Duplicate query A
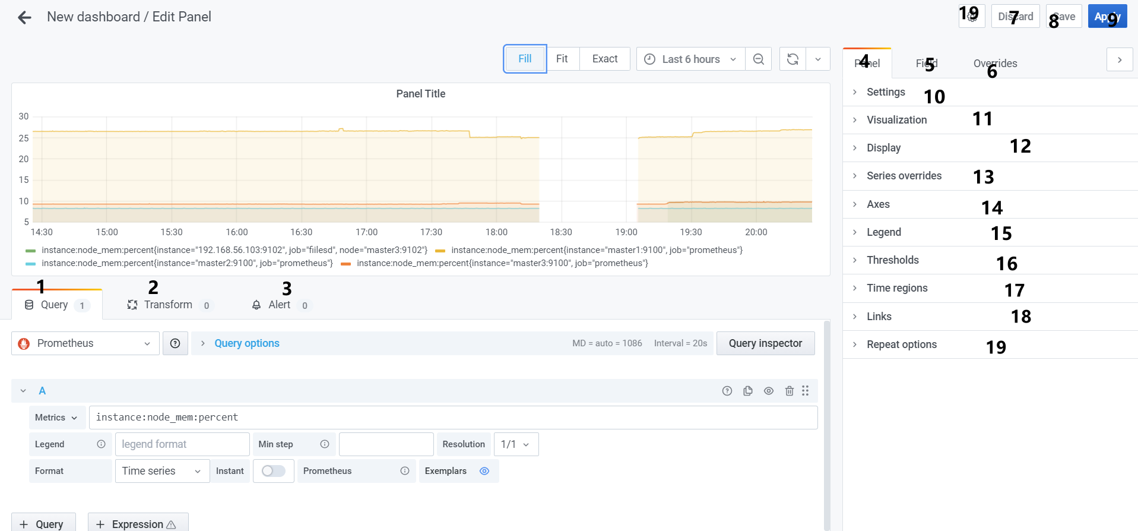Image resolution: width=1138 pixels, height=531 pixels. [x=748, y=391]
